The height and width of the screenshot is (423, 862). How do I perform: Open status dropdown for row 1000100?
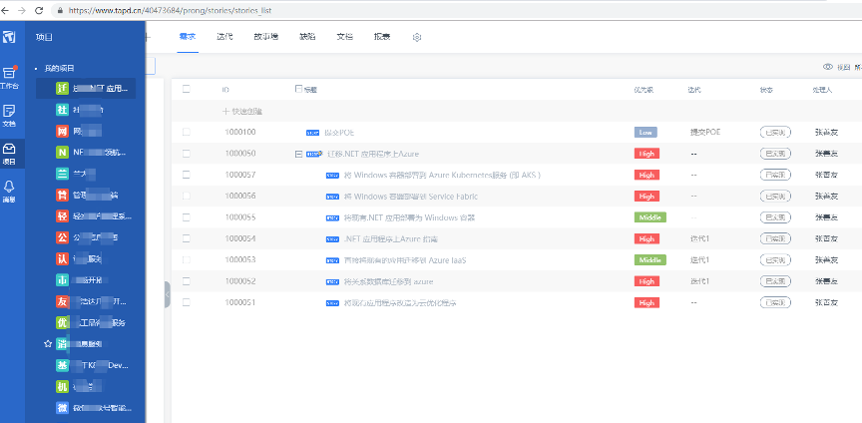click(x=775, y=132)
